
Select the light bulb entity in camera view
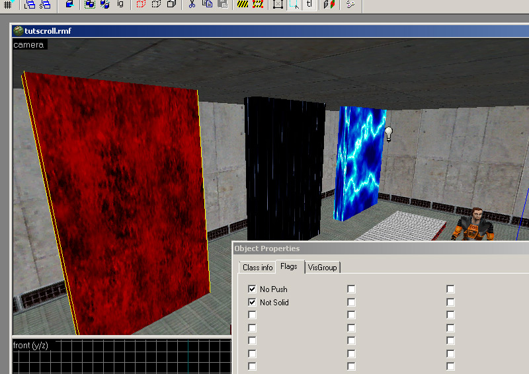pos(389,134)
